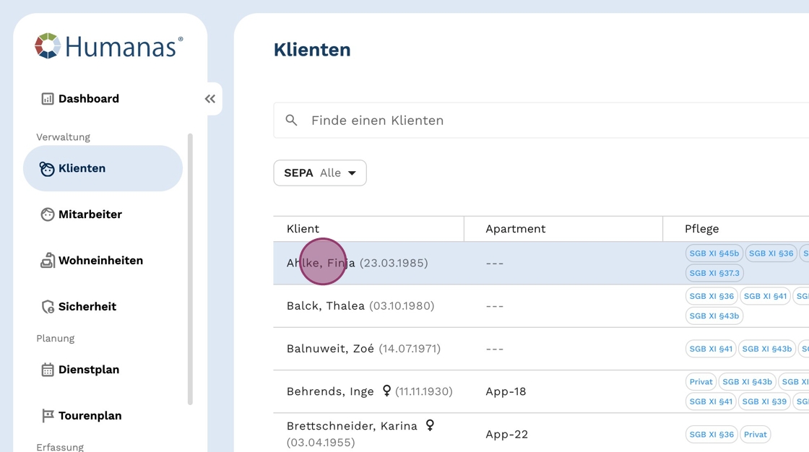Click the Dienstplan calendar icon
Viewport: 809px width, 452px height.
pyautogui.click(x=48, y=370)
